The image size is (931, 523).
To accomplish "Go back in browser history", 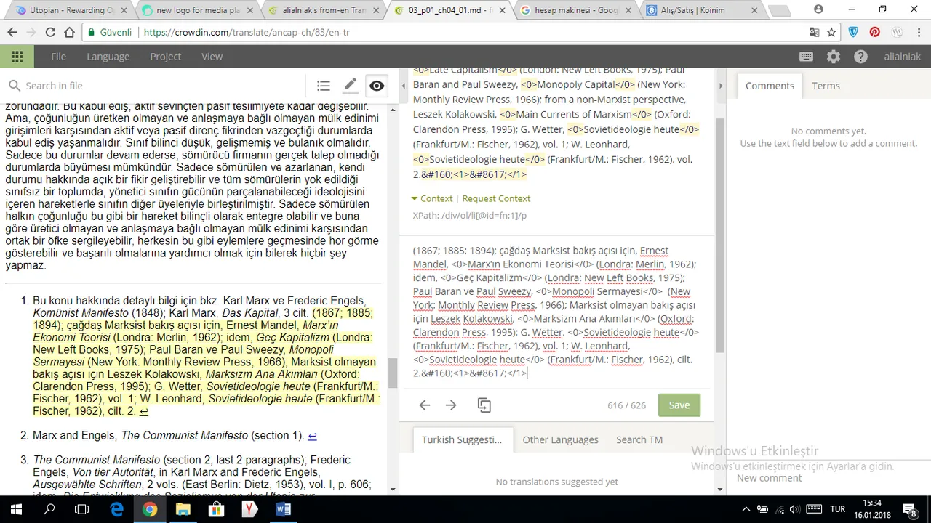I will [x=12, y=32].
